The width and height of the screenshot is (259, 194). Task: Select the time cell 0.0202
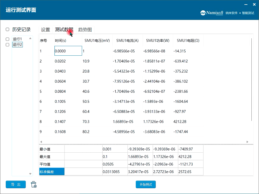tap(68, 61)
